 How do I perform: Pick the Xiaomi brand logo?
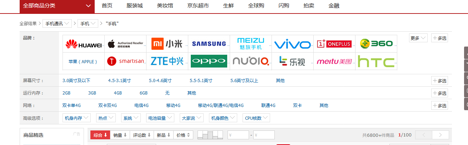click(x=167, y=44)
